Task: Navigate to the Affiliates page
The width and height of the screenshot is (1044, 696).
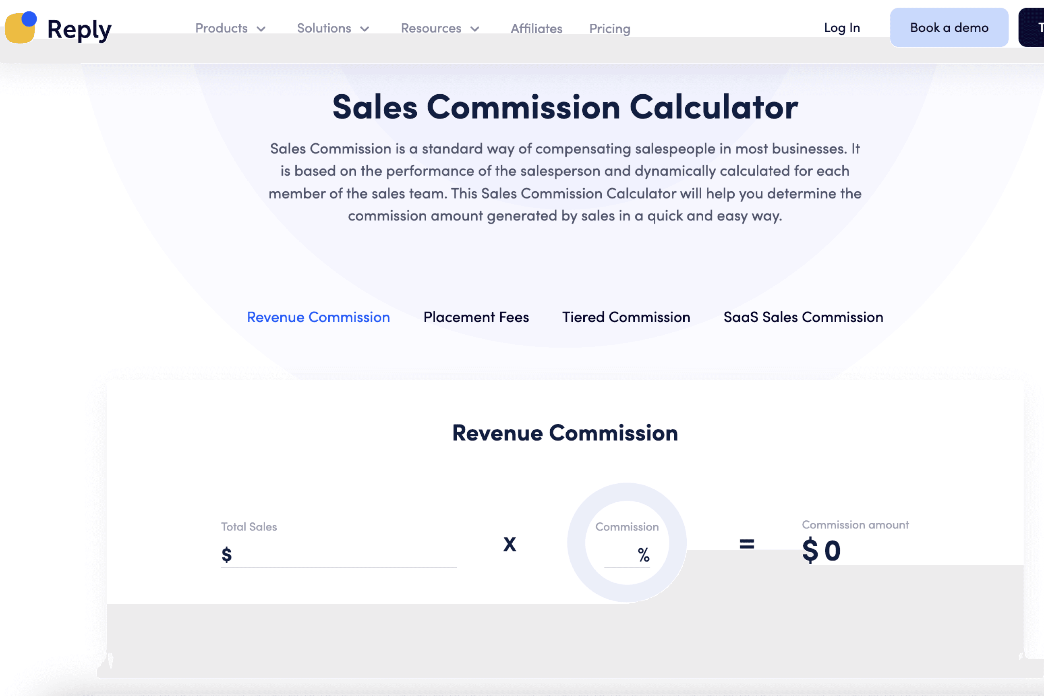Action: point(536,29)
